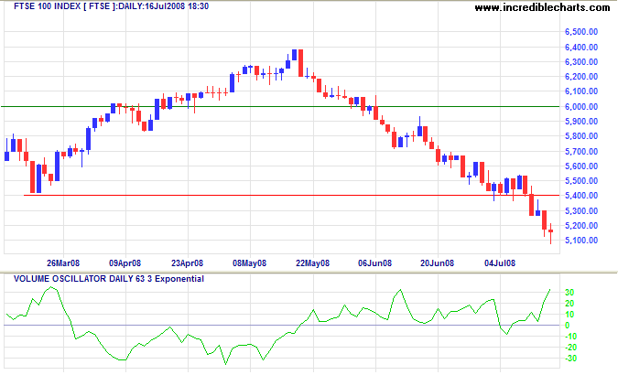Click the 5,700.00 price axis label
618x375 pixels.
(x=581, y=152)
